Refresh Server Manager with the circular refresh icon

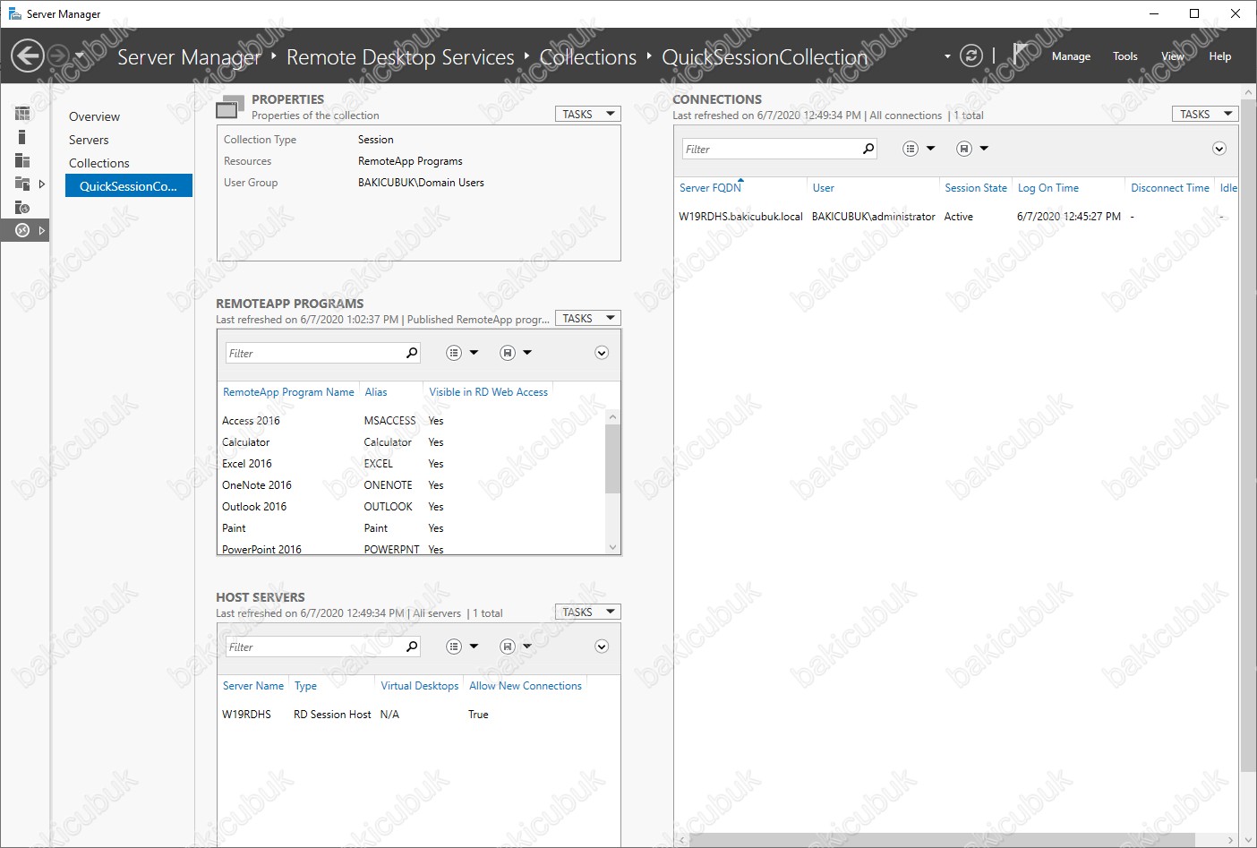click(x=971, y=56)
